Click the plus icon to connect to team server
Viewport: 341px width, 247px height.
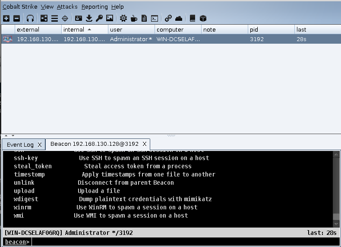[6, 18]
